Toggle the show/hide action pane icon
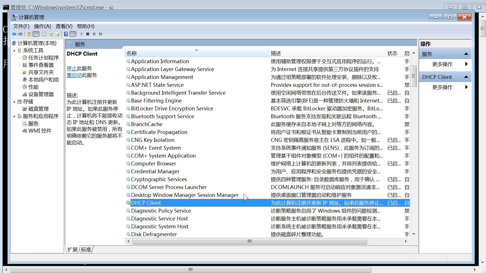The width and height of the screenshot is (486, 273). point(73,34)
